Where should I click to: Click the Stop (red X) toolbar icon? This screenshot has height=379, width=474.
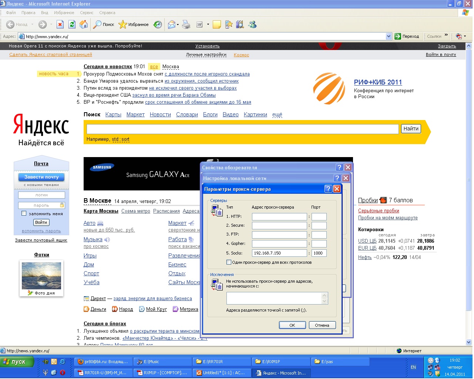tap(60, 24)
